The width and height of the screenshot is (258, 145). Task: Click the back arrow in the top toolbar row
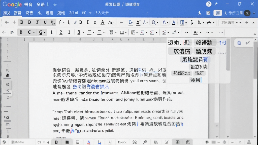point(7,22)
